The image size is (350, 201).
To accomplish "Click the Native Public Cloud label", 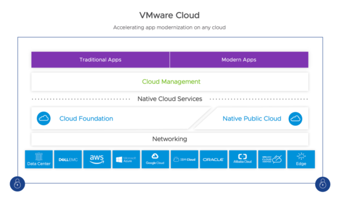I will [252, 118].
